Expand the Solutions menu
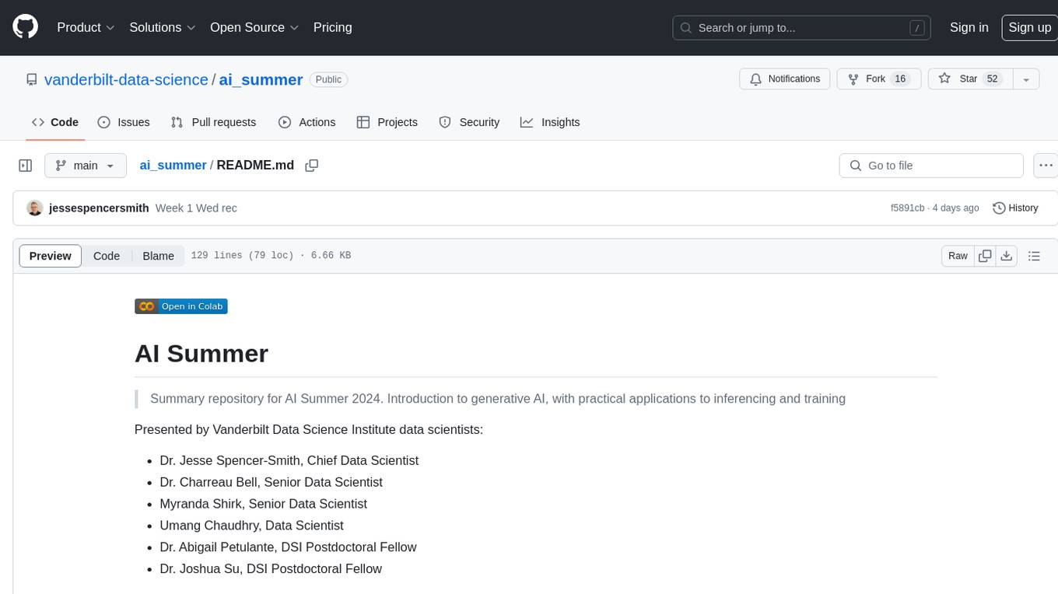The width and height of the screenshot is (1058, 594). tap(163, 27)
